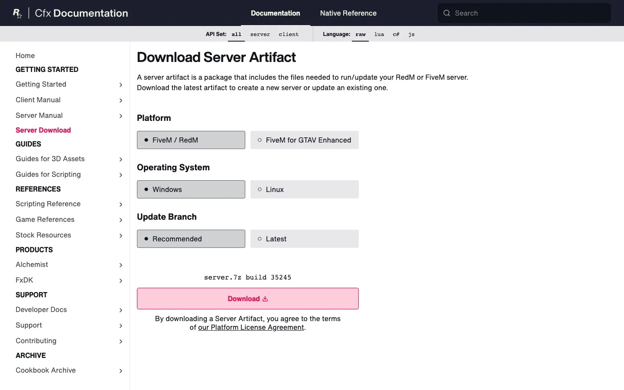Image resolution: width=624 pixels, height=390 pixels.
Task: Expand the Client Manual chevron
Action: (x=121, y=101)
